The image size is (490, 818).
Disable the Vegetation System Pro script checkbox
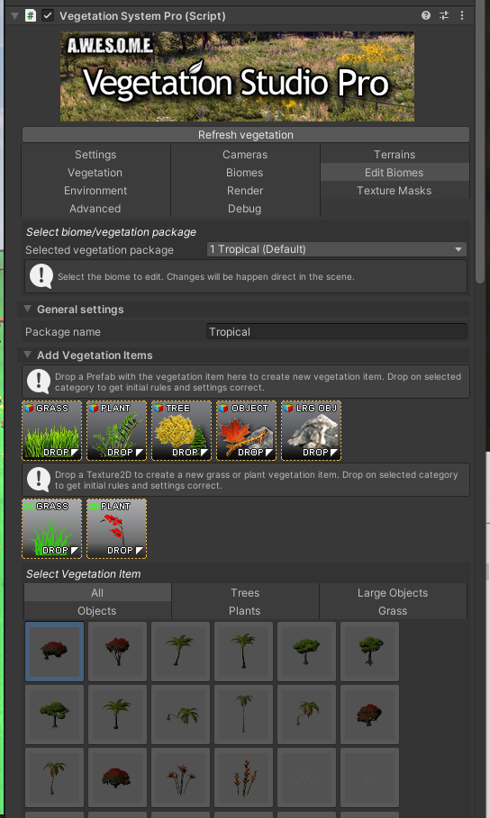(x=48, y=15)
